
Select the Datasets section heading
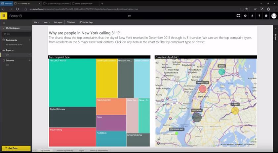[x=10, y=60]
